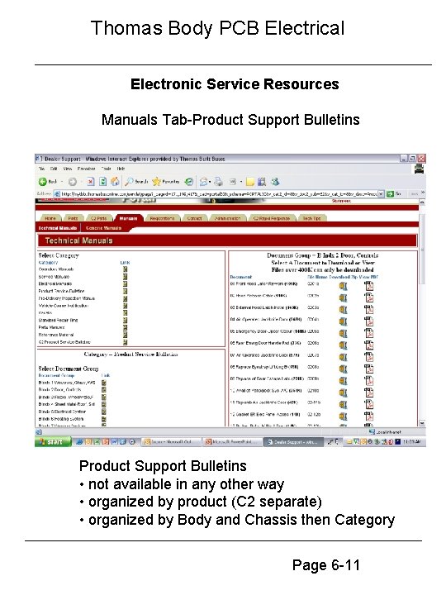Click link icon for B Indx 5 Electrical System

pyautogui.click(x=103, y=412)
